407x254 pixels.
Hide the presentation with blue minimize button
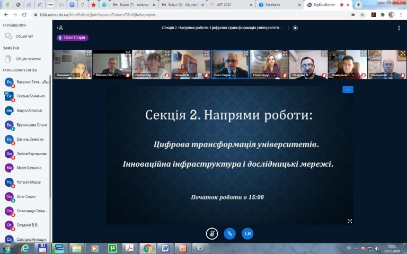[348, 89]
